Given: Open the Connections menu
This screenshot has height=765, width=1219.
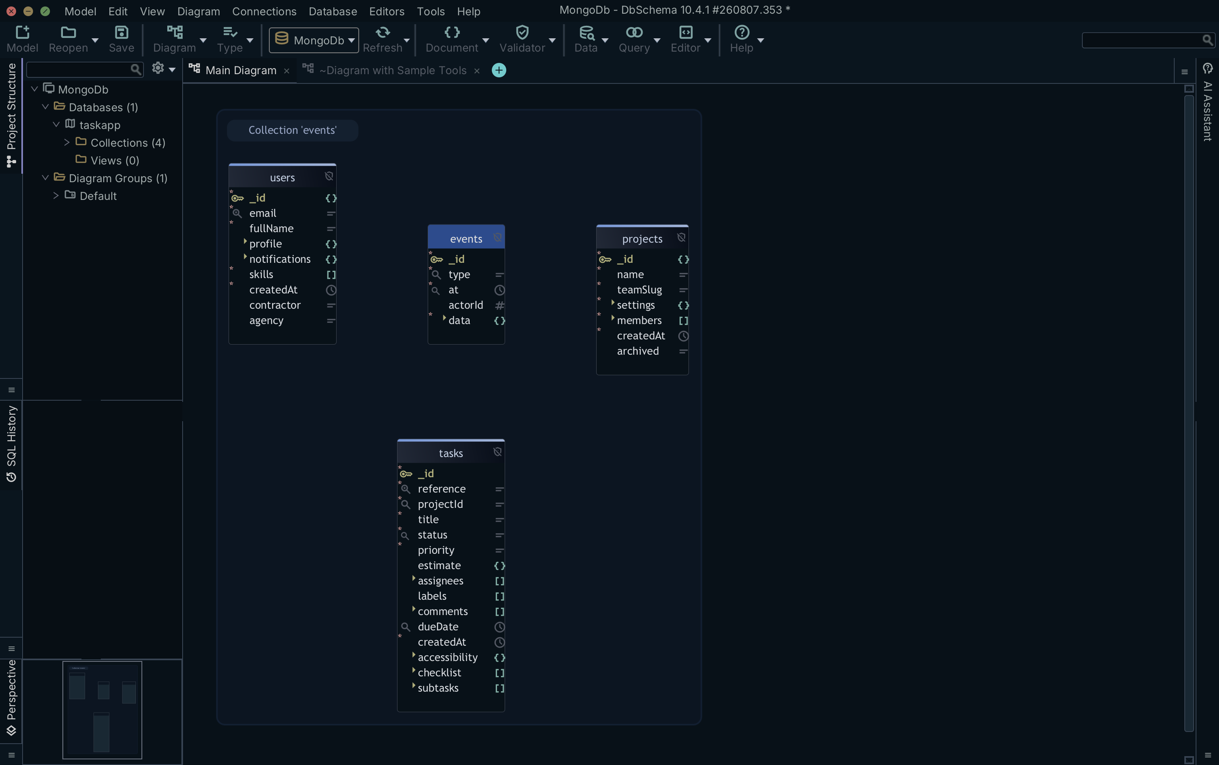Looking at the screenshot, I should pyautogui.click(x=264, y=11).
